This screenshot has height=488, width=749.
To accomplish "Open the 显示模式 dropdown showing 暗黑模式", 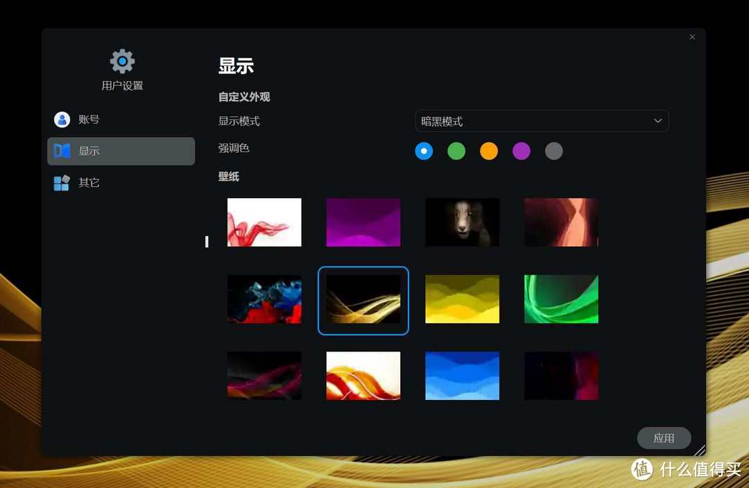I will [542, 121].
